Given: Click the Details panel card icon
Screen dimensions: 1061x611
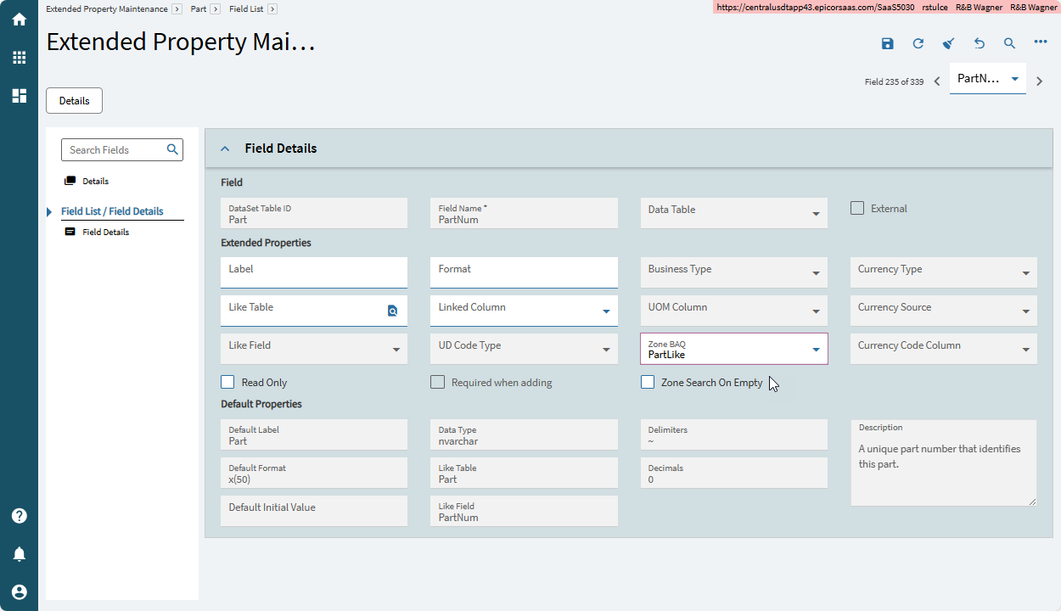Looking at the screenshot, I should coord(70,181).
